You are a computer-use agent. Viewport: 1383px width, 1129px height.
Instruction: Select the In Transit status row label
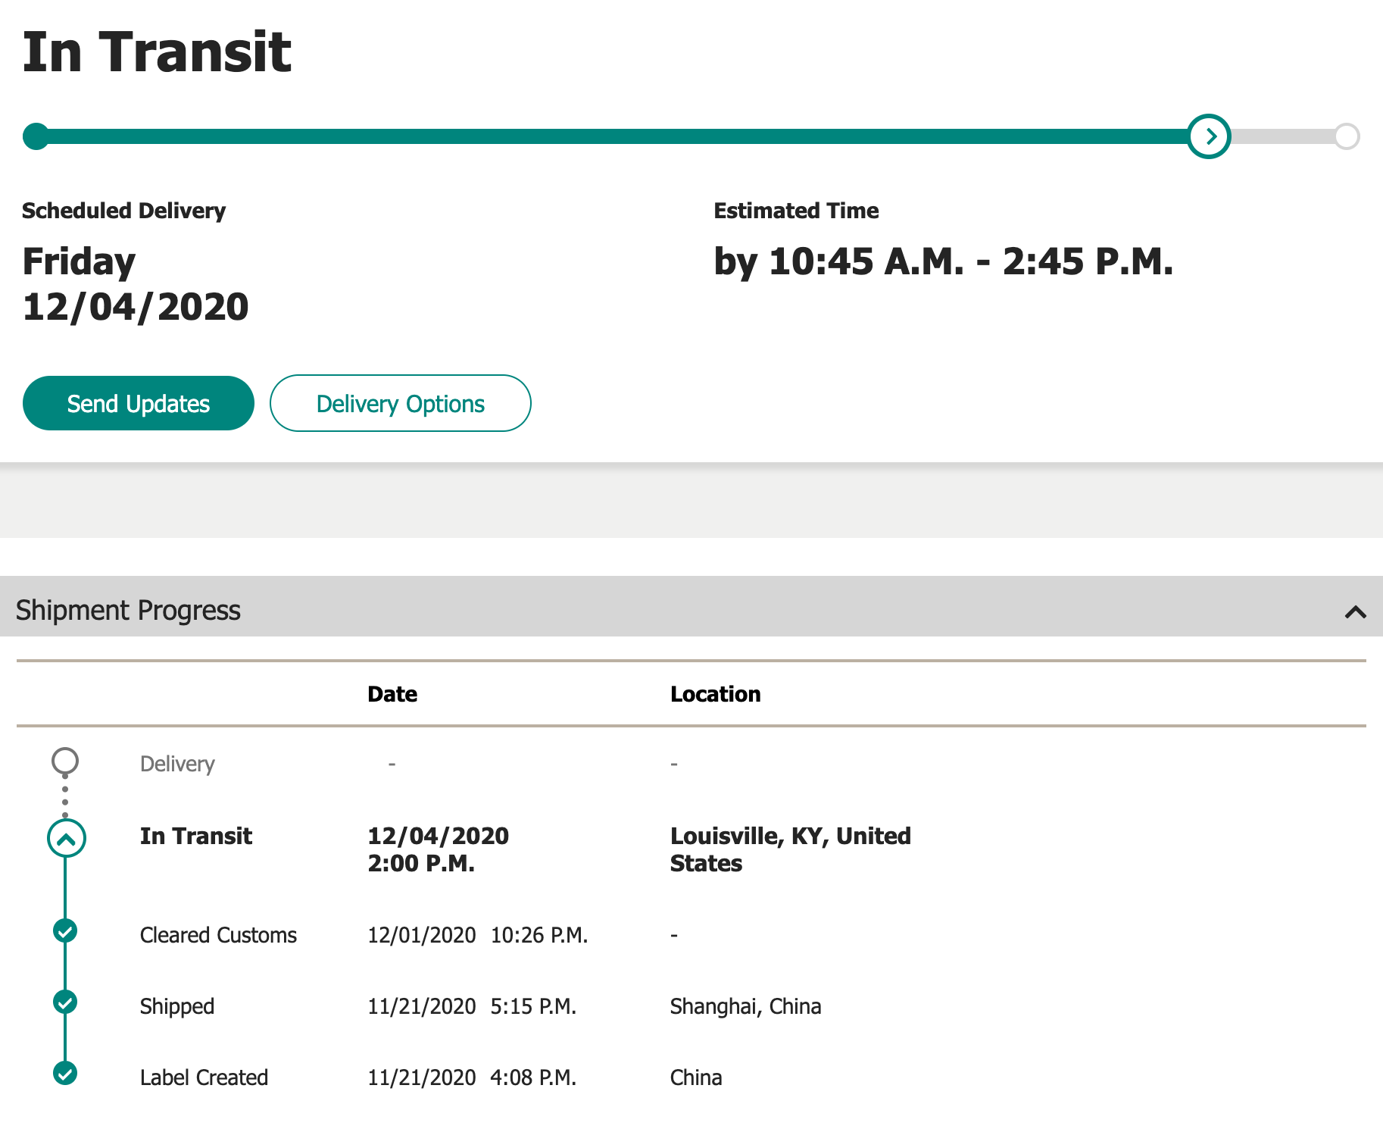195,836
